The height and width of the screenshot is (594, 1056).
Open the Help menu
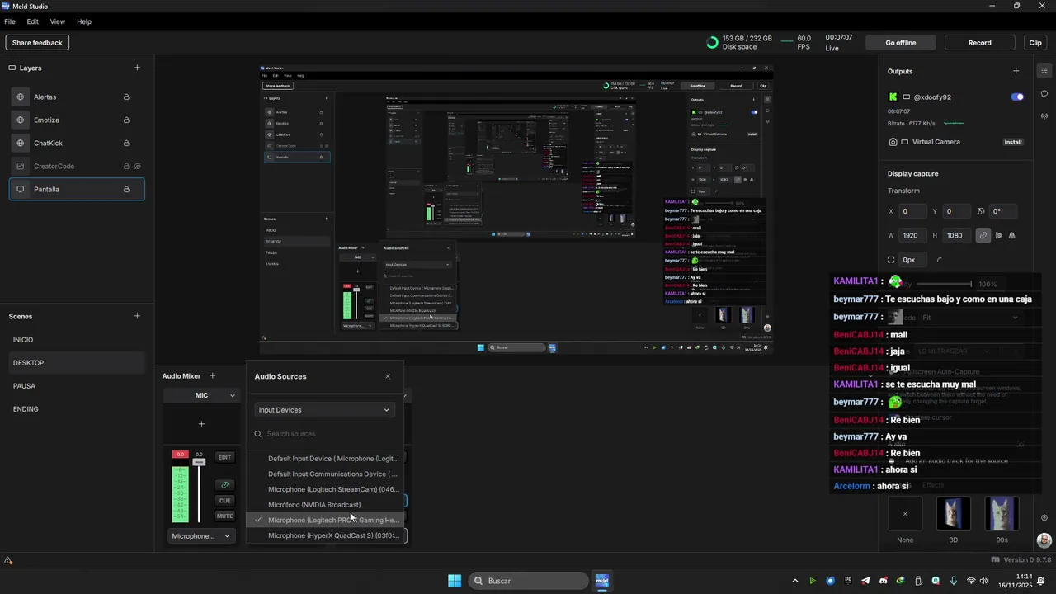(84, 21)
